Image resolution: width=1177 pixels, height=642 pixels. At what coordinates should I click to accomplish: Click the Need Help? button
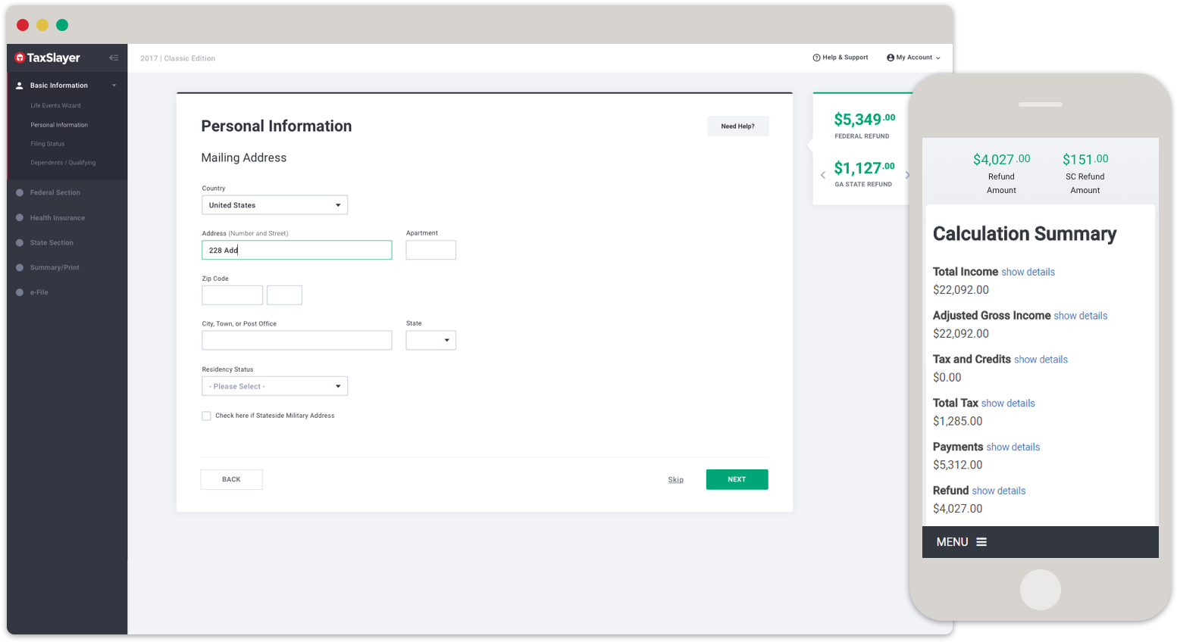[x=738, y=126]
